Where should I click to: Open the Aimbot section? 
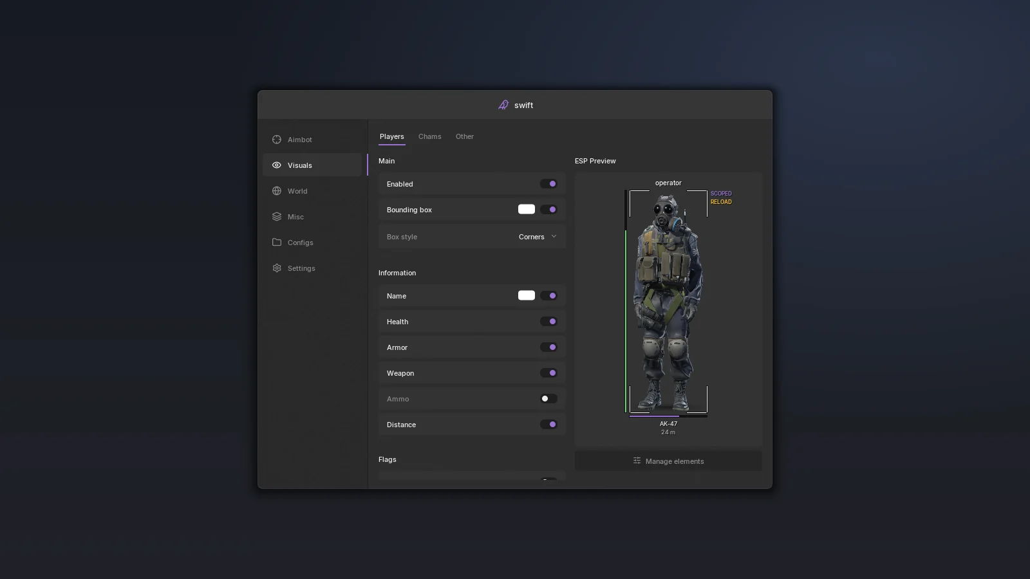(312, 140)
